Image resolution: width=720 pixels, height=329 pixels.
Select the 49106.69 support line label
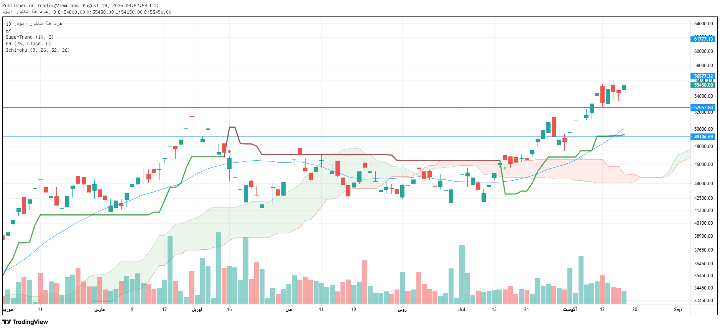coord(703,137)
